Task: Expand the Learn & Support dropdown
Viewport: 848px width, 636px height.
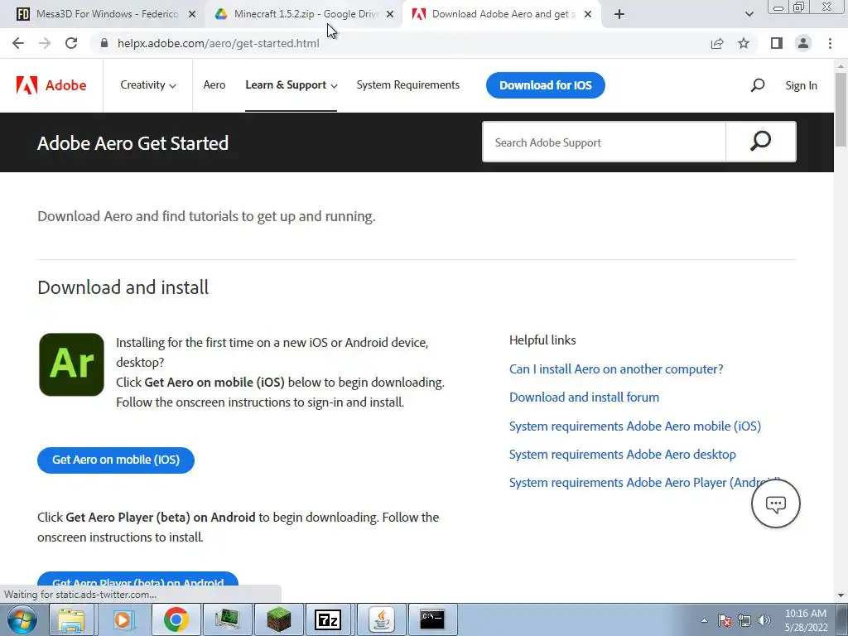Action: click(x=291, y=85)
